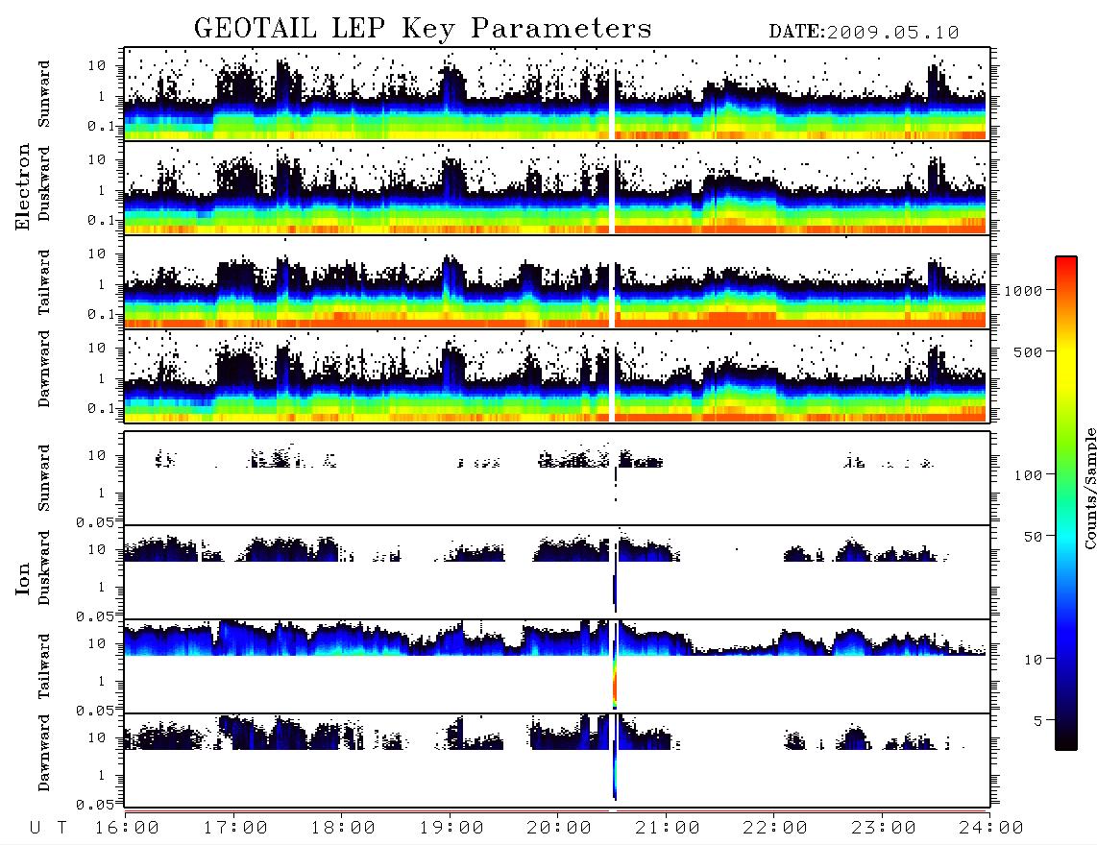Image resolution: width=1097 pixels, height=845 pixels.
Task: Click the '18:00' time axis tick
Action: click(343, 829)
